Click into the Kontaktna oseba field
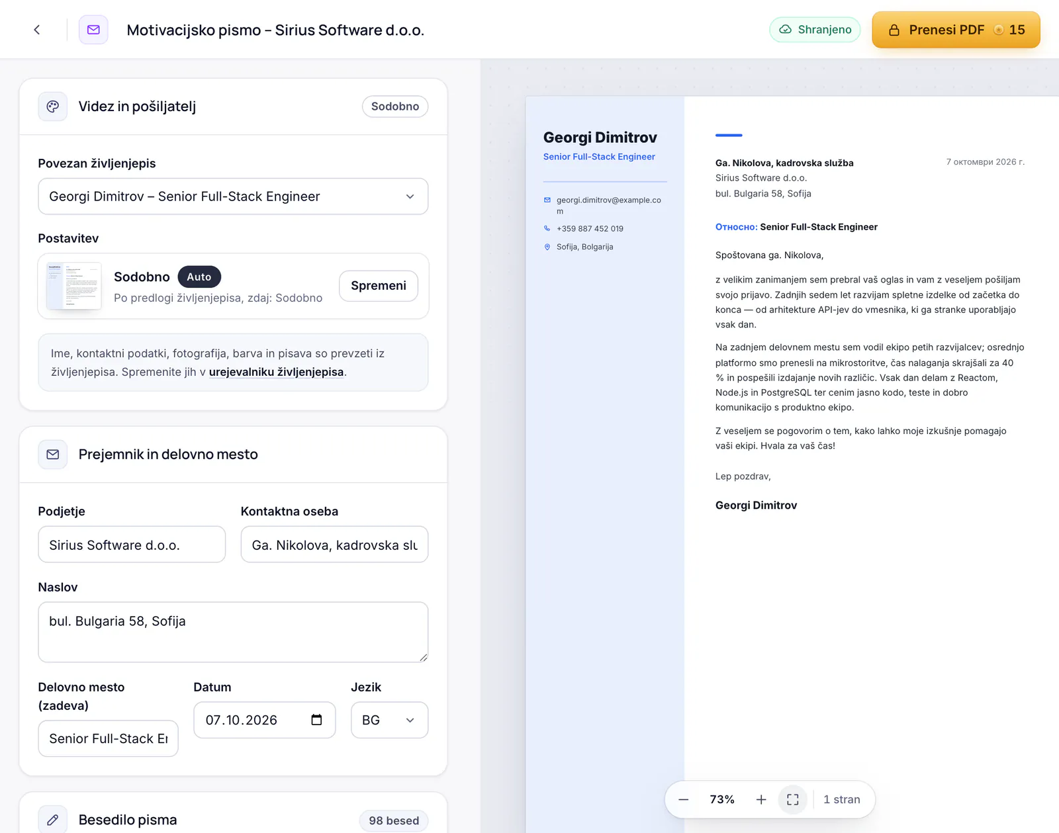 click(334, 545)
